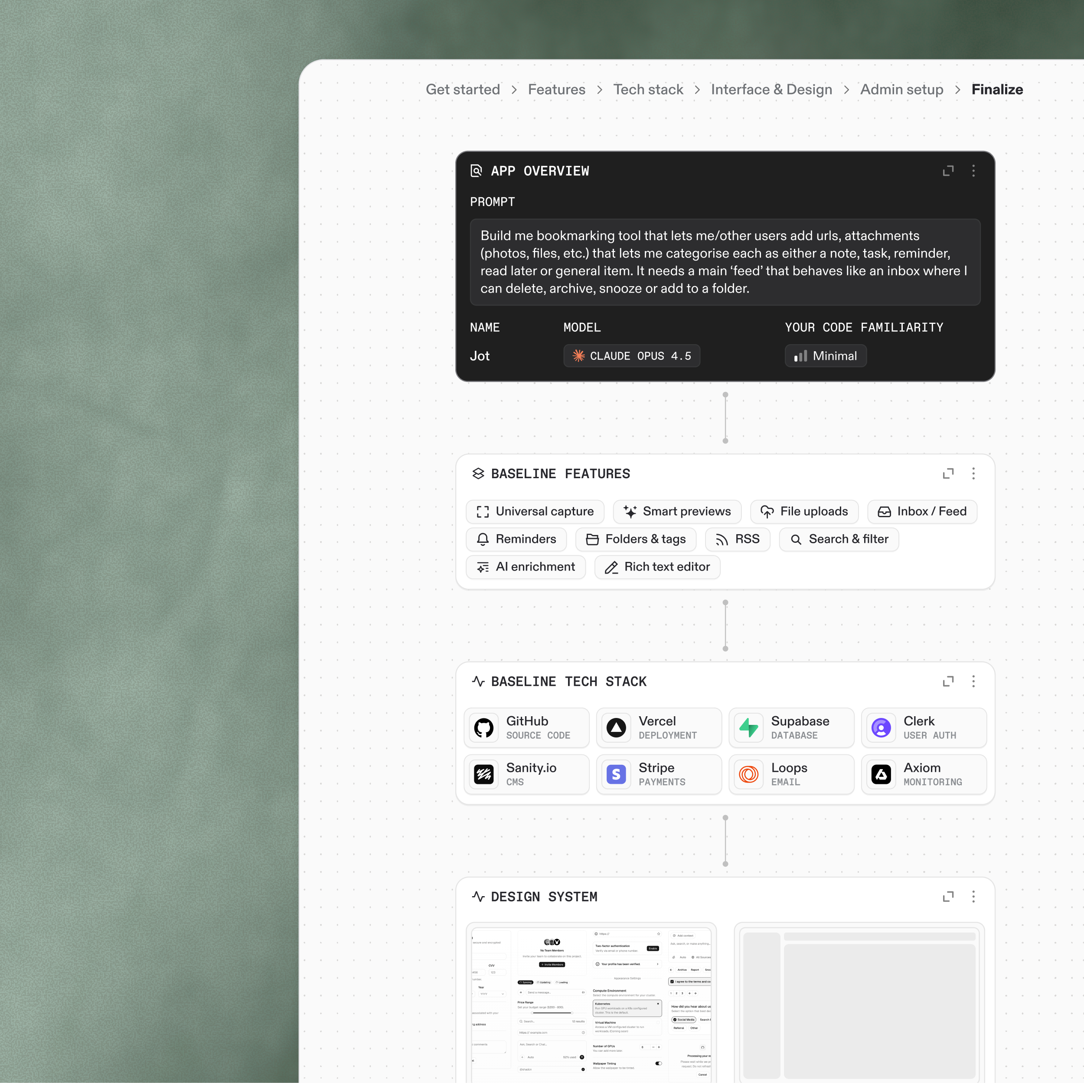Open the Claude Opus 4.5 model selector

pos(632,356)
